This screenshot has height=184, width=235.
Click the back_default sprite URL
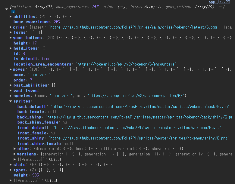(140, 107)
